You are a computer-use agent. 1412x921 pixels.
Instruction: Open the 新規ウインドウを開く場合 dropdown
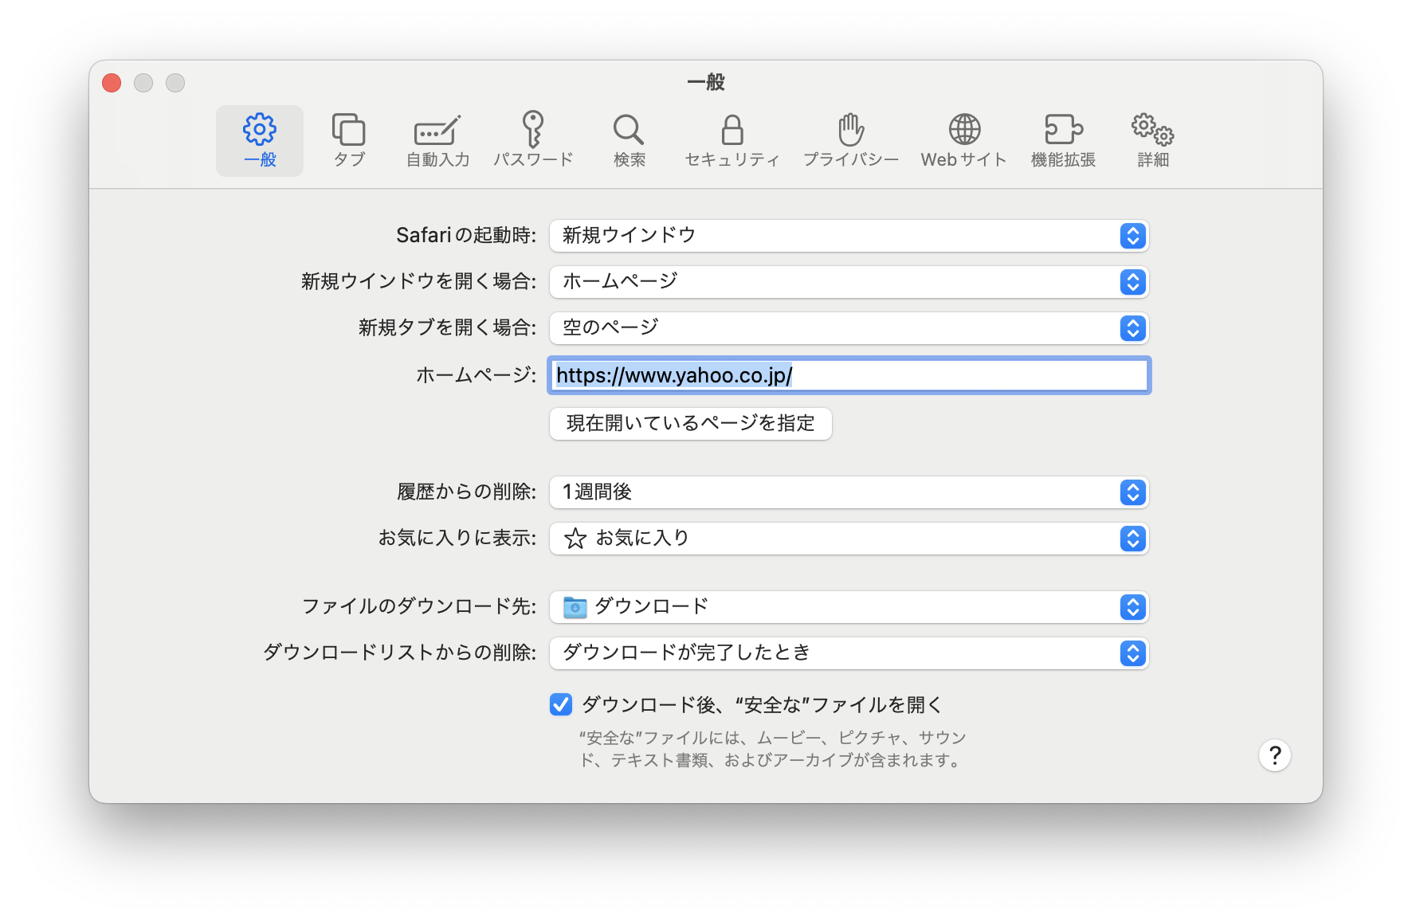849,282
